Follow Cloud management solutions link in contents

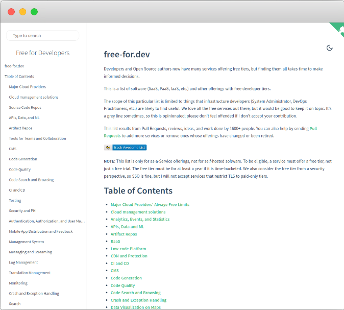pos(138,212)
